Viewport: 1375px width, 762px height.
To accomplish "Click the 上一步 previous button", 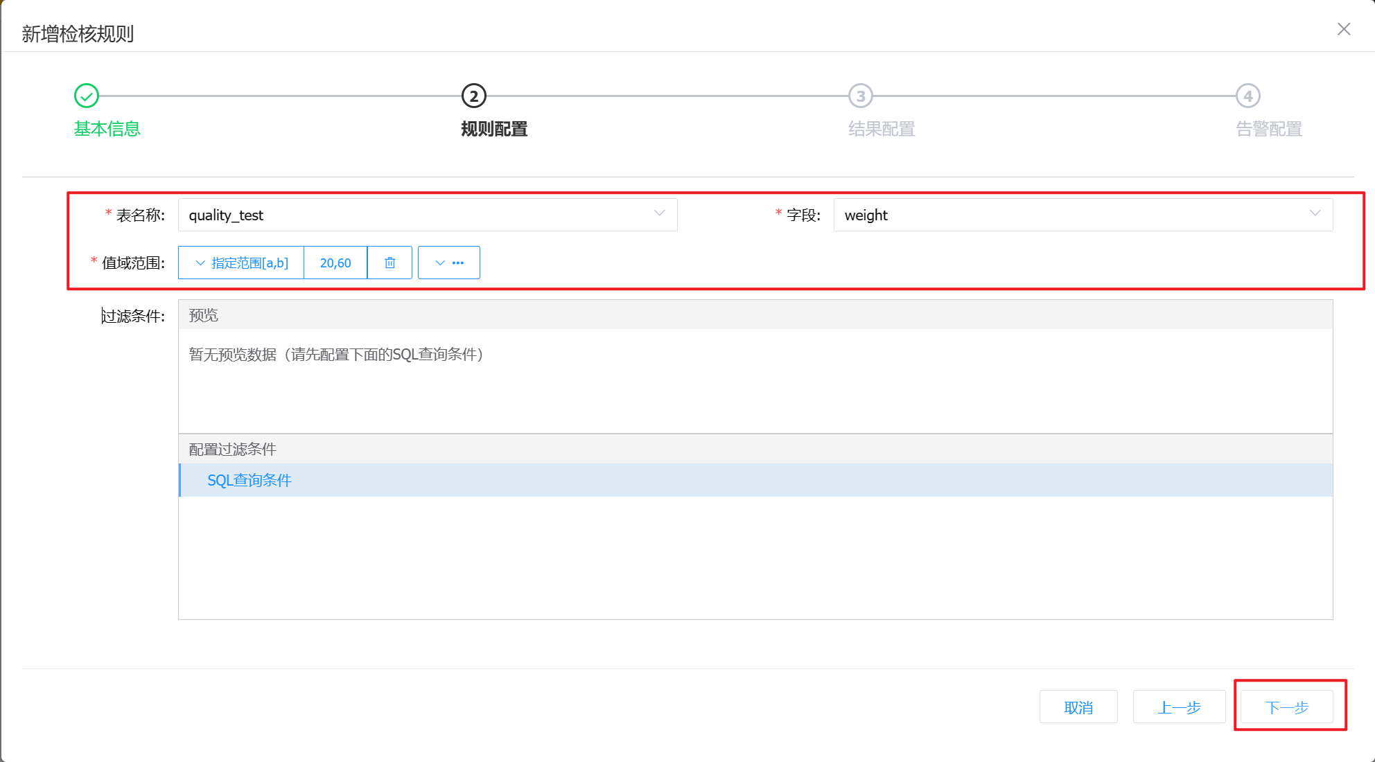I will point(1179,707).
